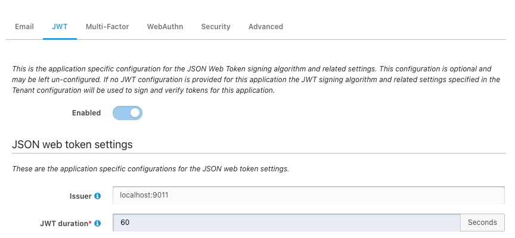This screenshot has width=515, height=238.
Task: Disable the Enabled toggle switch
Action: 128,113
